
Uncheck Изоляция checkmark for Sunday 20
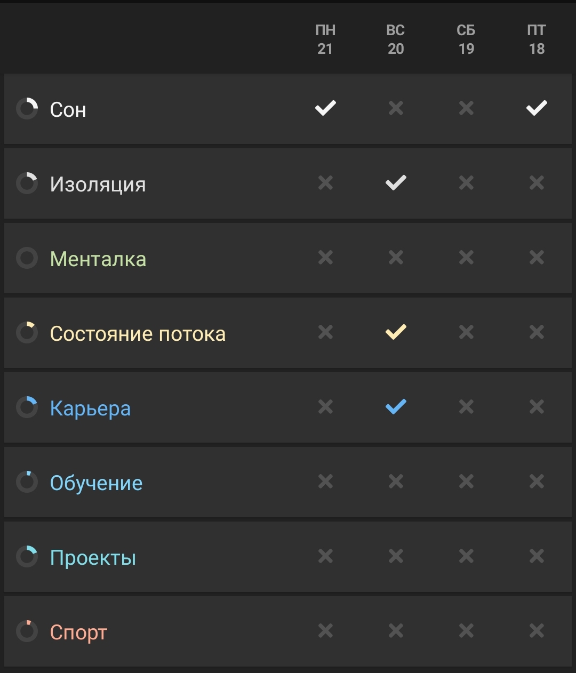point(396,183)
